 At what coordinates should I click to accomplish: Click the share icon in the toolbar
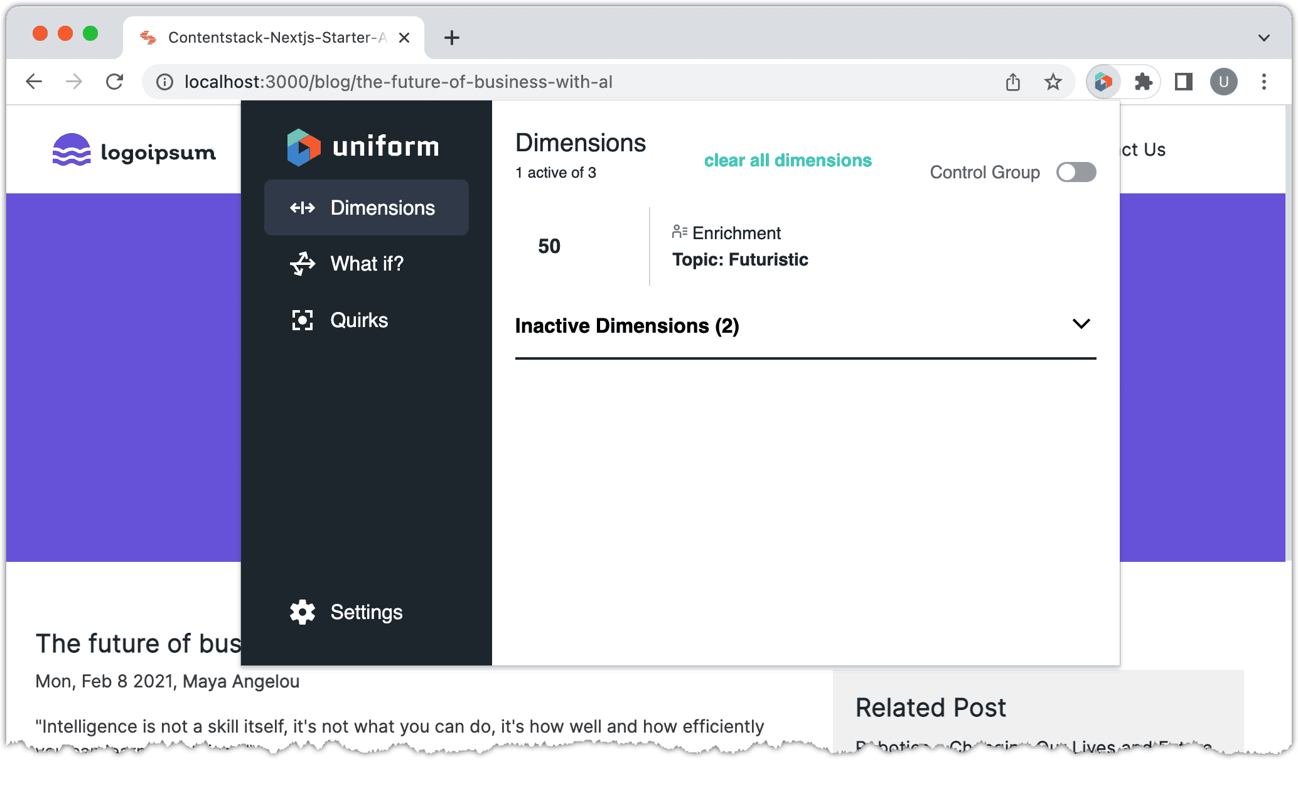click(1012, 82)
